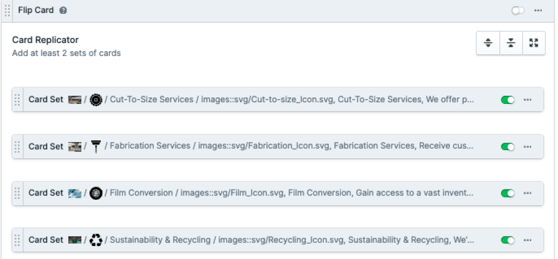The height and width of the screenshot is (259, 558).
Task: Click the Sustainability & Recycling card drag handle
Action: tap(17, 240)
